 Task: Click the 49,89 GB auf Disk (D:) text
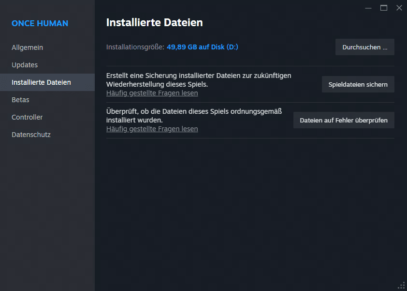203,47
